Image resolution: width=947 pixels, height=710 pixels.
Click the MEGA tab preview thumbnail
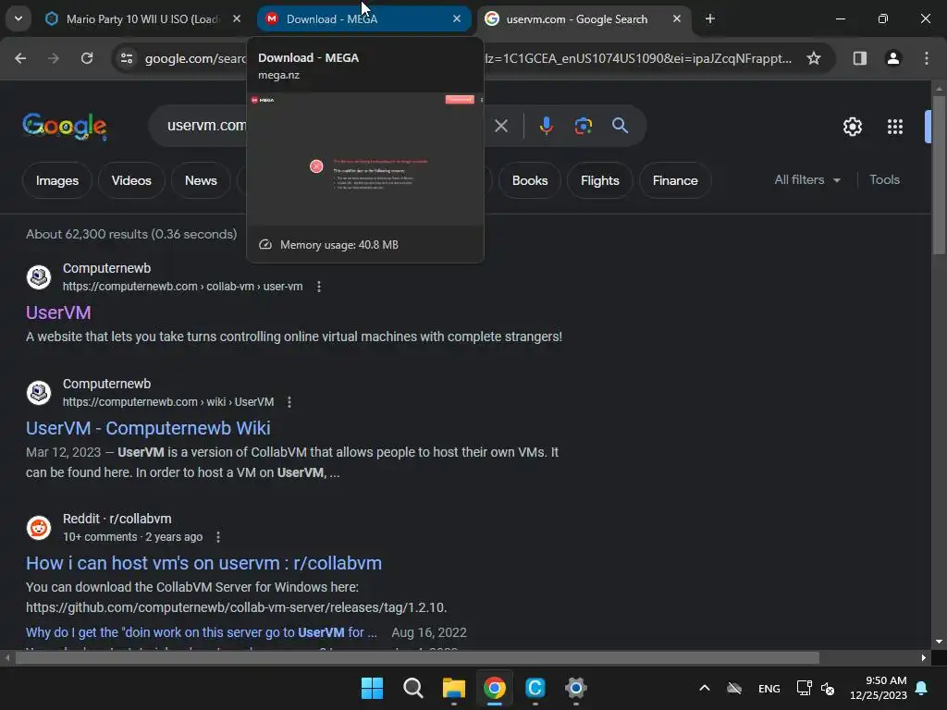(365, 159)
